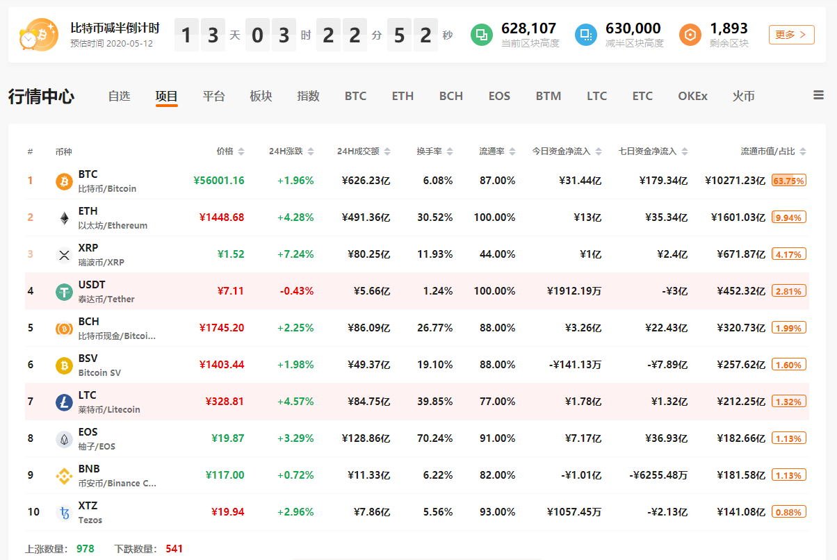Sort table by 价格 column arrows
The height and width of the screenshot is (560, 837).
[241, 151]
